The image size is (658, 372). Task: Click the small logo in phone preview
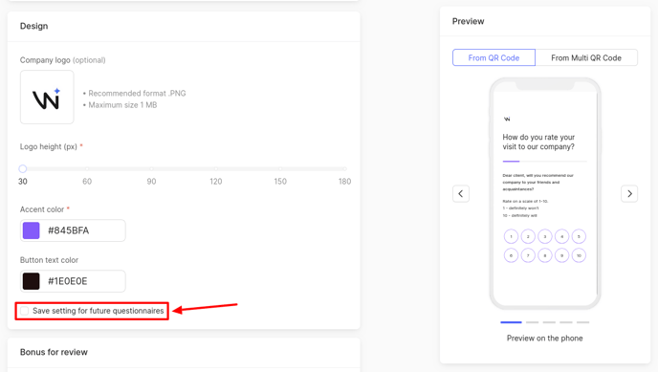(507, 120)
